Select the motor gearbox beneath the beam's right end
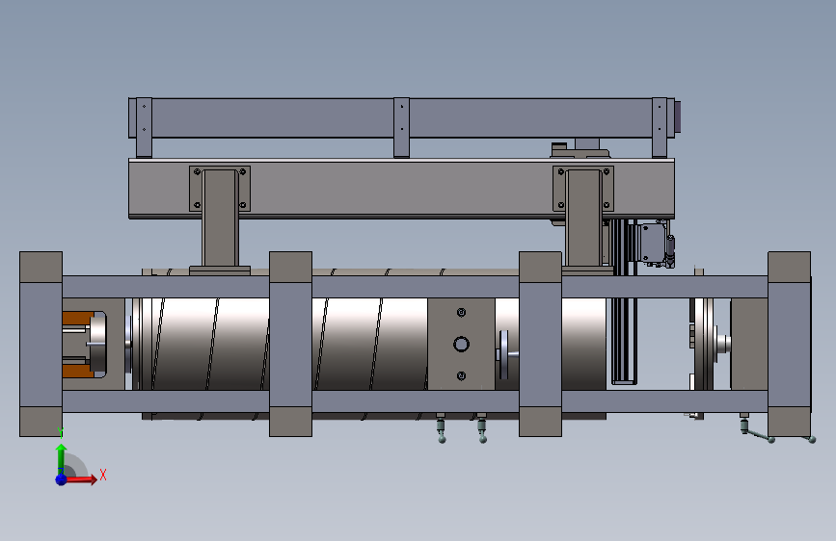The image size is (836, 541). [653, 244]
